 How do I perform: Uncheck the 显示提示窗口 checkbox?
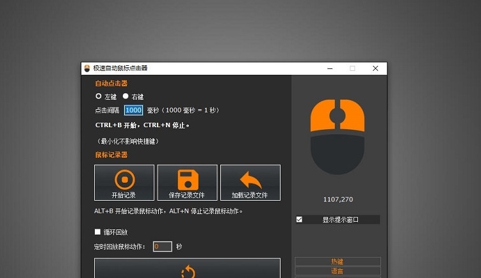(299, 219)
